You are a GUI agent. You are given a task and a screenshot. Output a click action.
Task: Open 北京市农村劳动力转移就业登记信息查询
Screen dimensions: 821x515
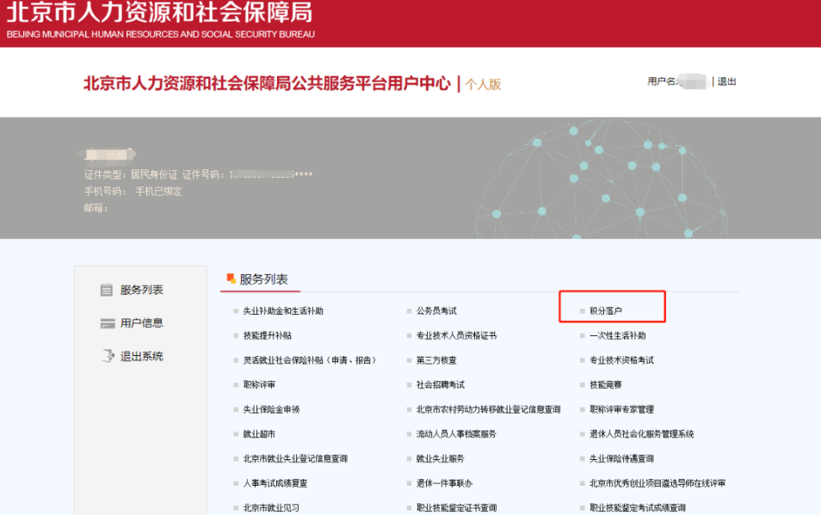489,409
